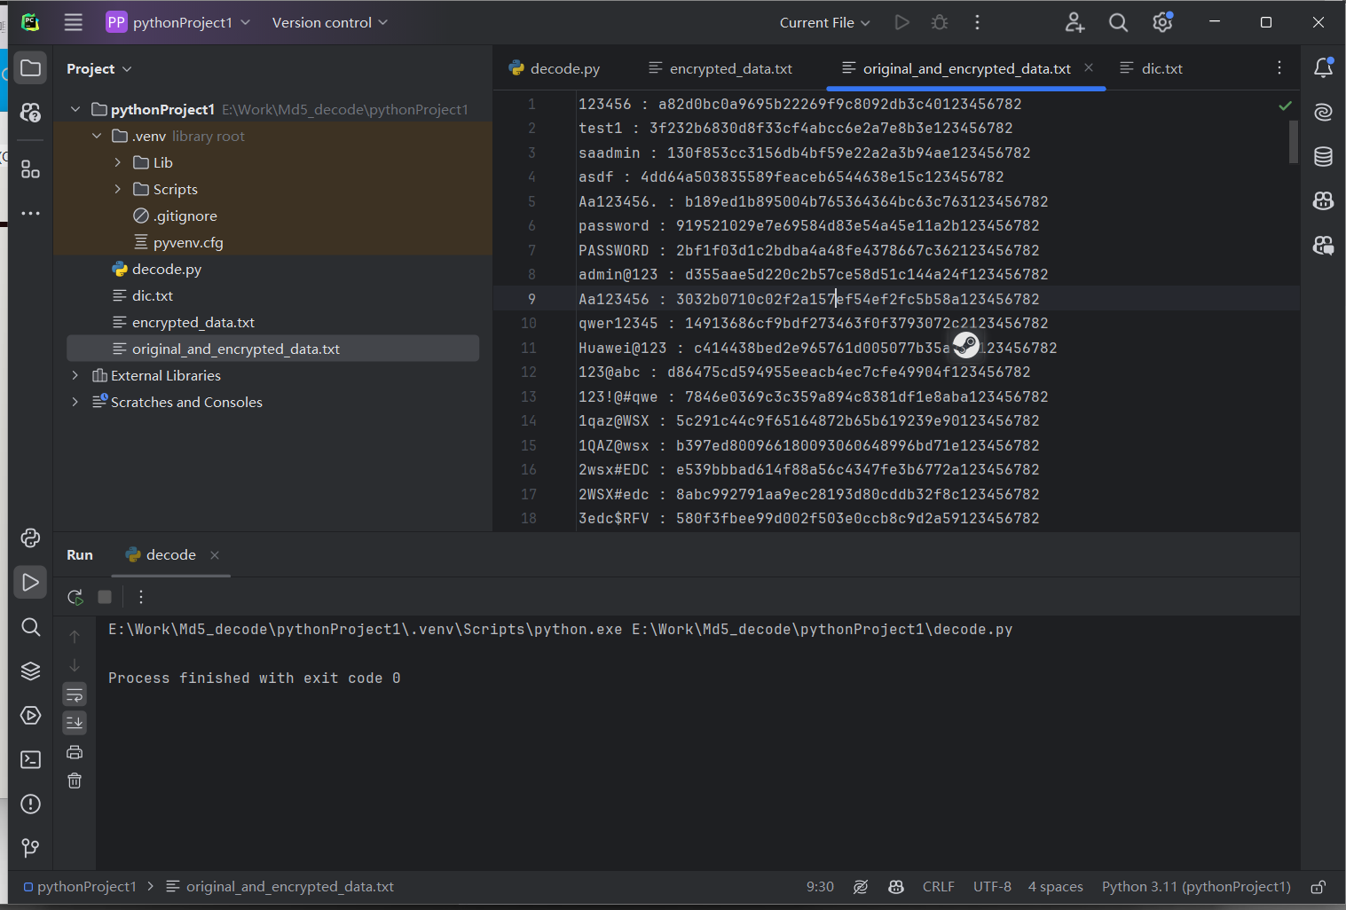Expand the Lib folder

tap(118, 162)
